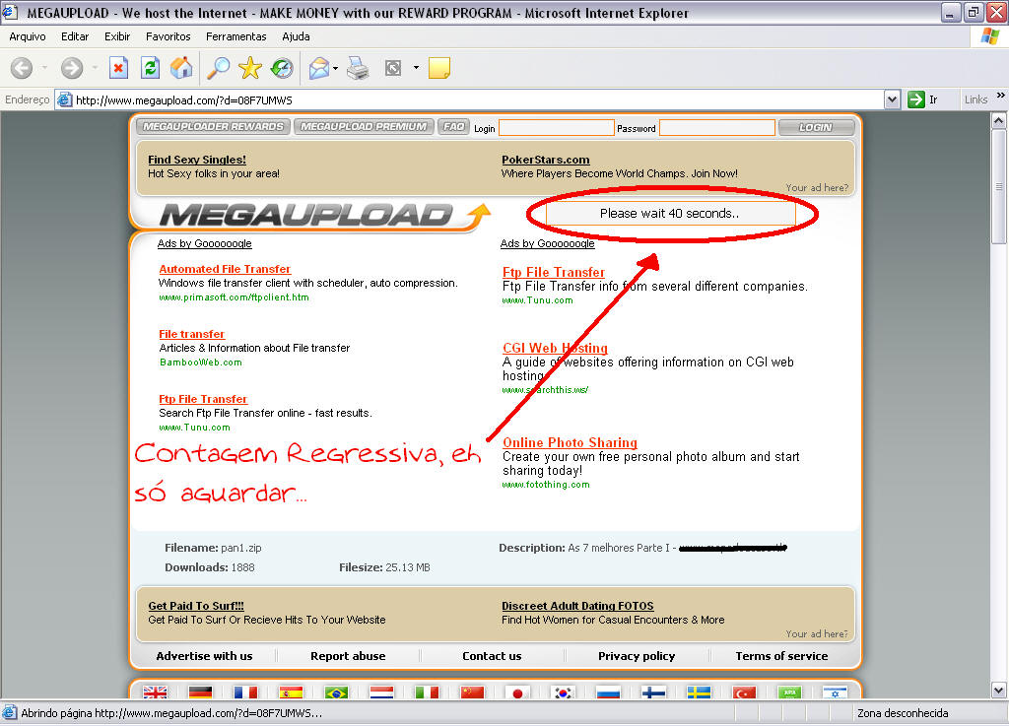Expand the Forward button history dropdown

95,68
